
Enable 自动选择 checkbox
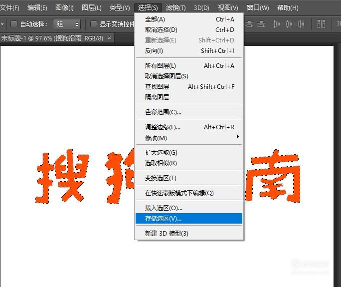(x=14, y=24)
